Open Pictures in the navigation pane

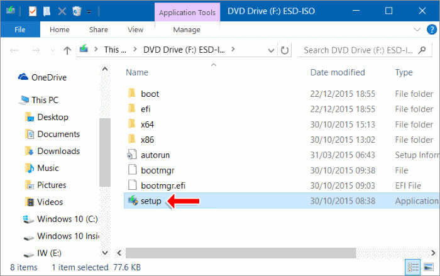tap(45, 185)
